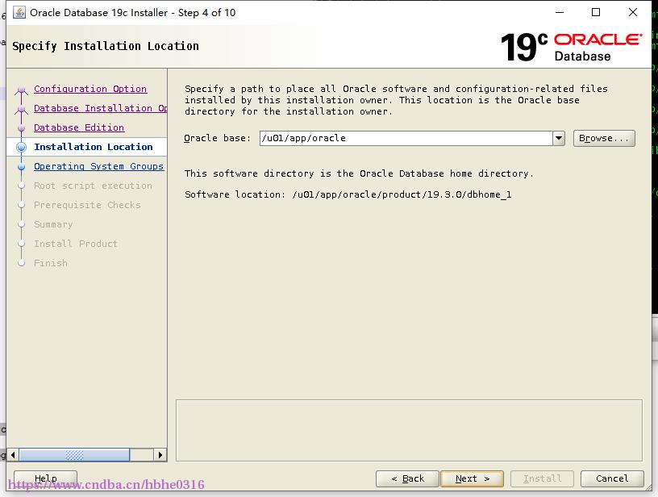Minimize the installer window

coord(560,13)
